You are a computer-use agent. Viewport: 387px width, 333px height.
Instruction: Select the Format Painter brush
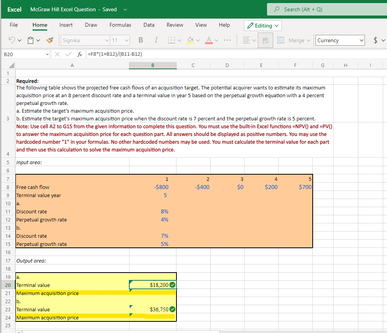pos(49,40)
